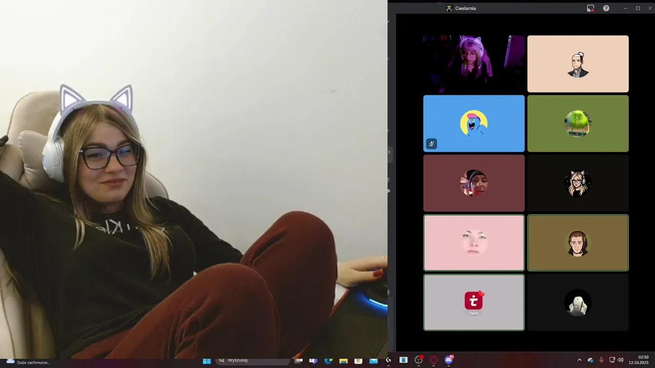Select the Tipico logo participant tile
Viewport: 655px width, 368px height.
pos(474,303)
